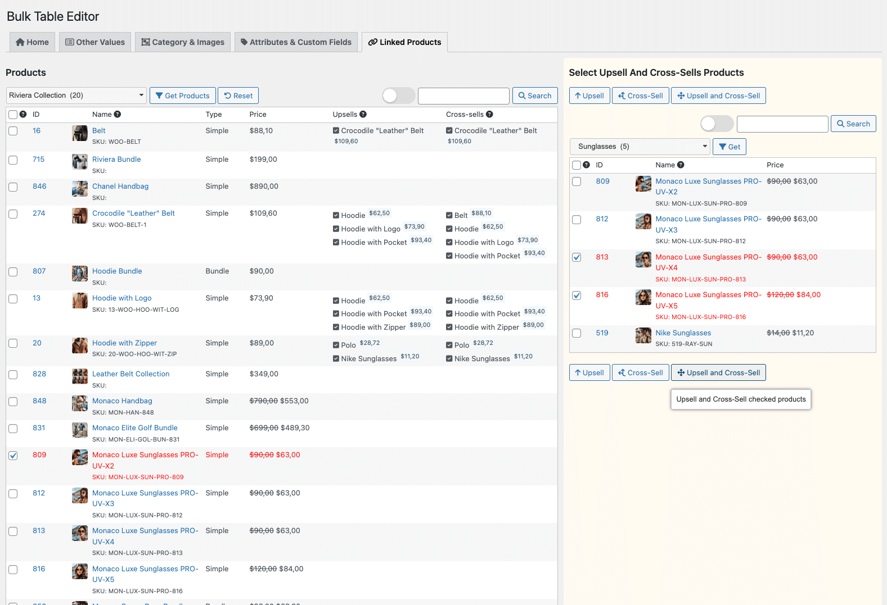The image size is (887, 605).
Task: Click top Upsell and Cross-Sell button
Action: pos(718,95)
